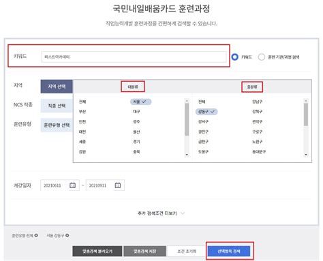Select 도봉구 in the district list
The width and height of the screenshot is (323, 261).
click(x=203, y=151)
